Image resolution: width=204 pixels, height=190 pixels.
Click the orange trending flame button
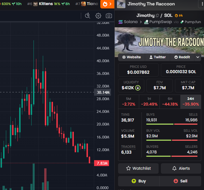tap(107, 4)
